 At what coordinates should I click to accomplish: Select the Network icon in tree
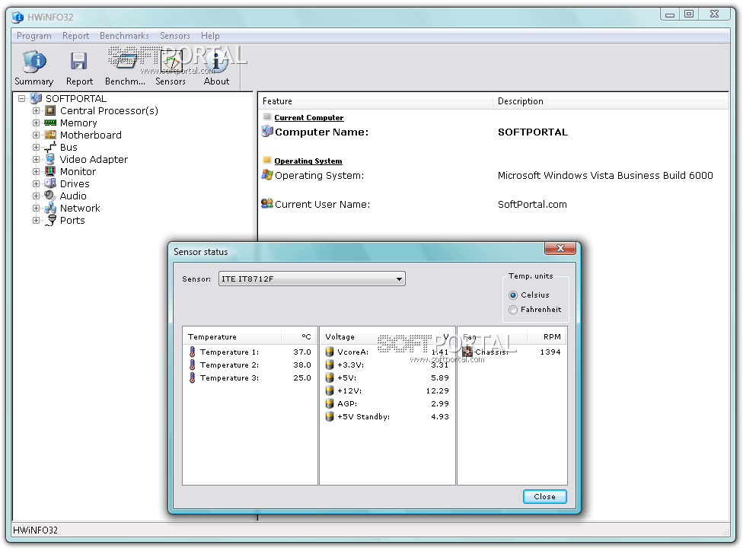50,208
